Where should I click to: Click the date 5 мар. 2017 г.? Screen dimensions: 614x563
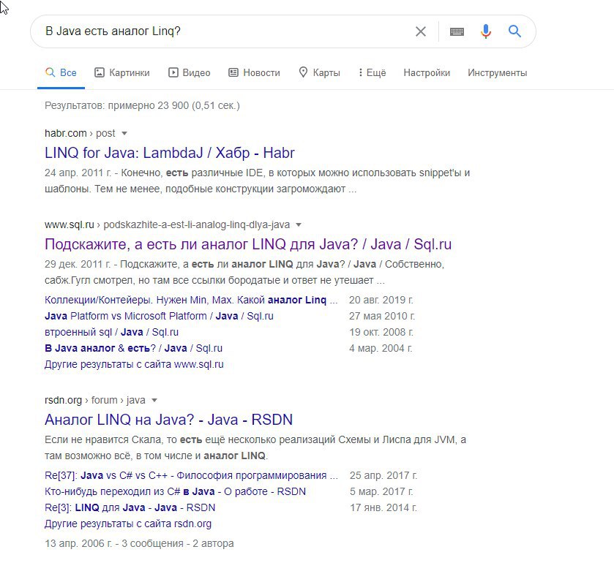click(381, 491)
